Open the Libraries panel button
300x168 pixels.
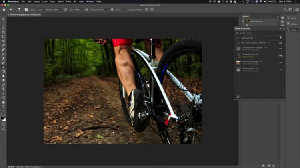292,24
